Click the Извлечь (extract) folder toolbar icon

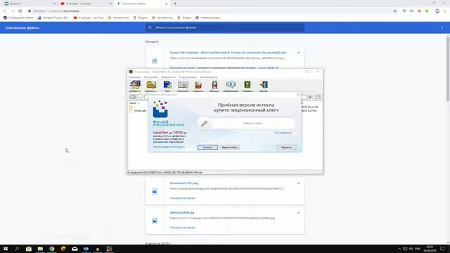[x=151, y=85]
